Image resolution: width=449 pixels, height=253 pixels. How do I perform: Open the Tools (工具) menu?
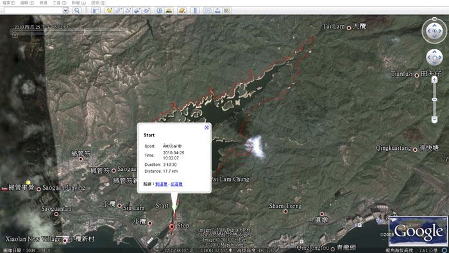(x=60, y=3)
